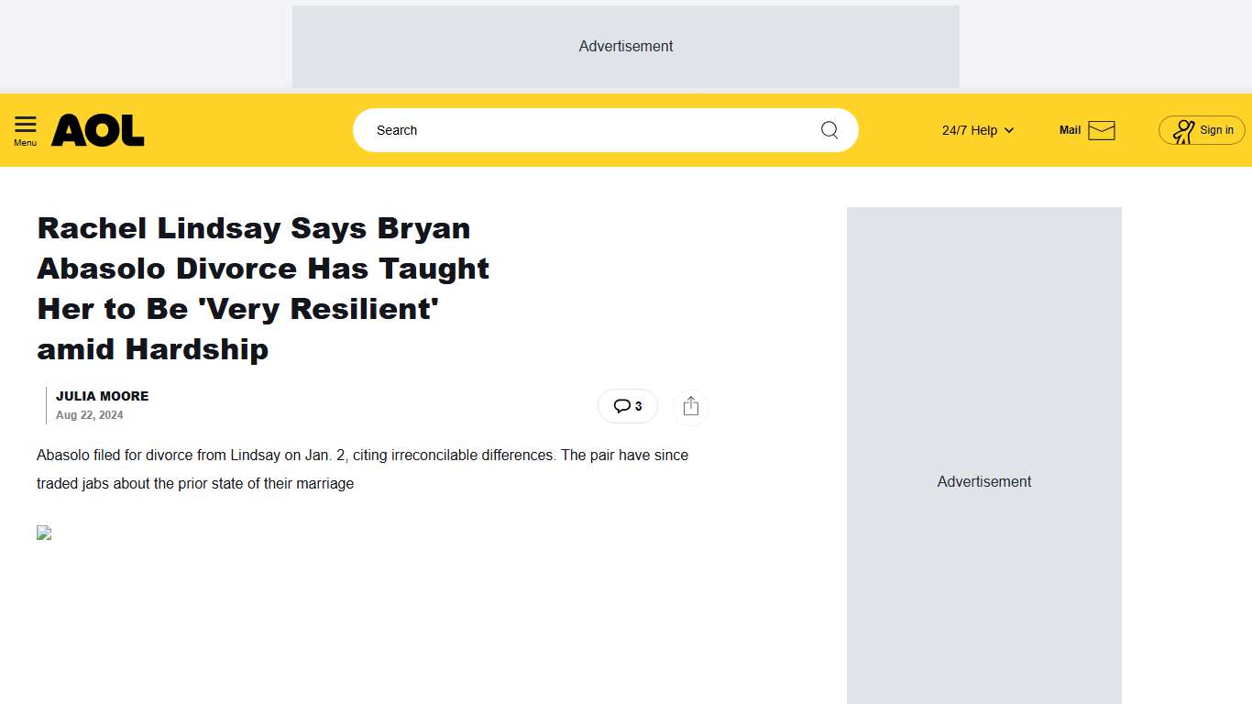
Task: Click the broken article image placeholder
Action: (x=44, y=533)
